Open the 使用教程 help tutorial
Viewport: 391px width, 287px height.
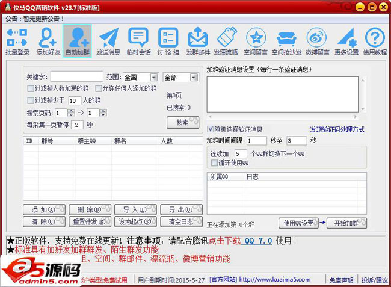click(x=375, y=42)
